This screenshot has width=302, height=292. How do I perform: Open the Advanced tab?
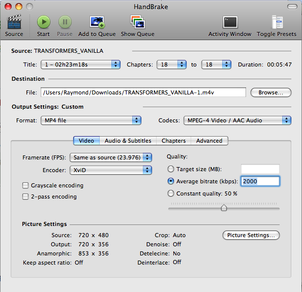[x=209, y=141]
